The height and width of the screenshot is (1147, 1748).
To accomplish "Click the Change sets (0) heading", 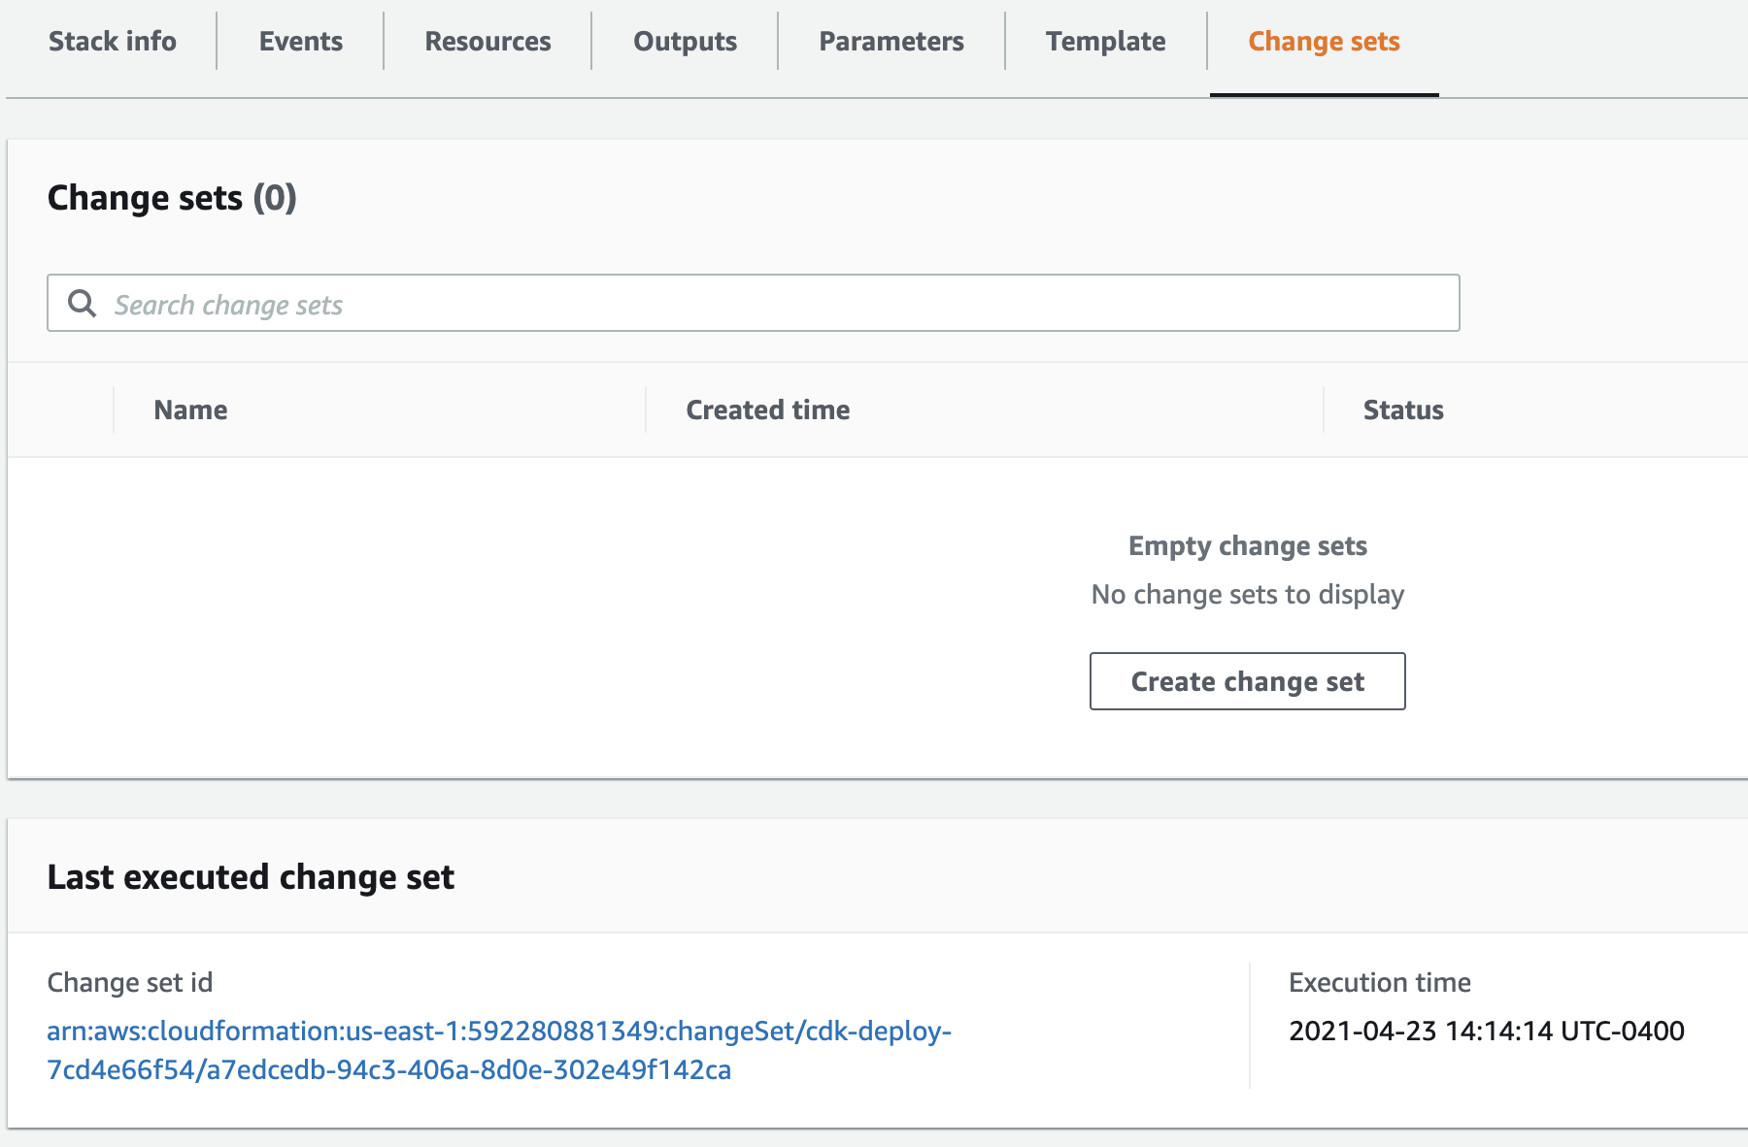I will 172,197.
